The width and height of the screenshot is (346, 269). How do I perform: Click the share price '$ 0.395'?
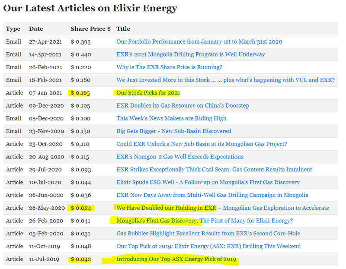click(81, 41)
